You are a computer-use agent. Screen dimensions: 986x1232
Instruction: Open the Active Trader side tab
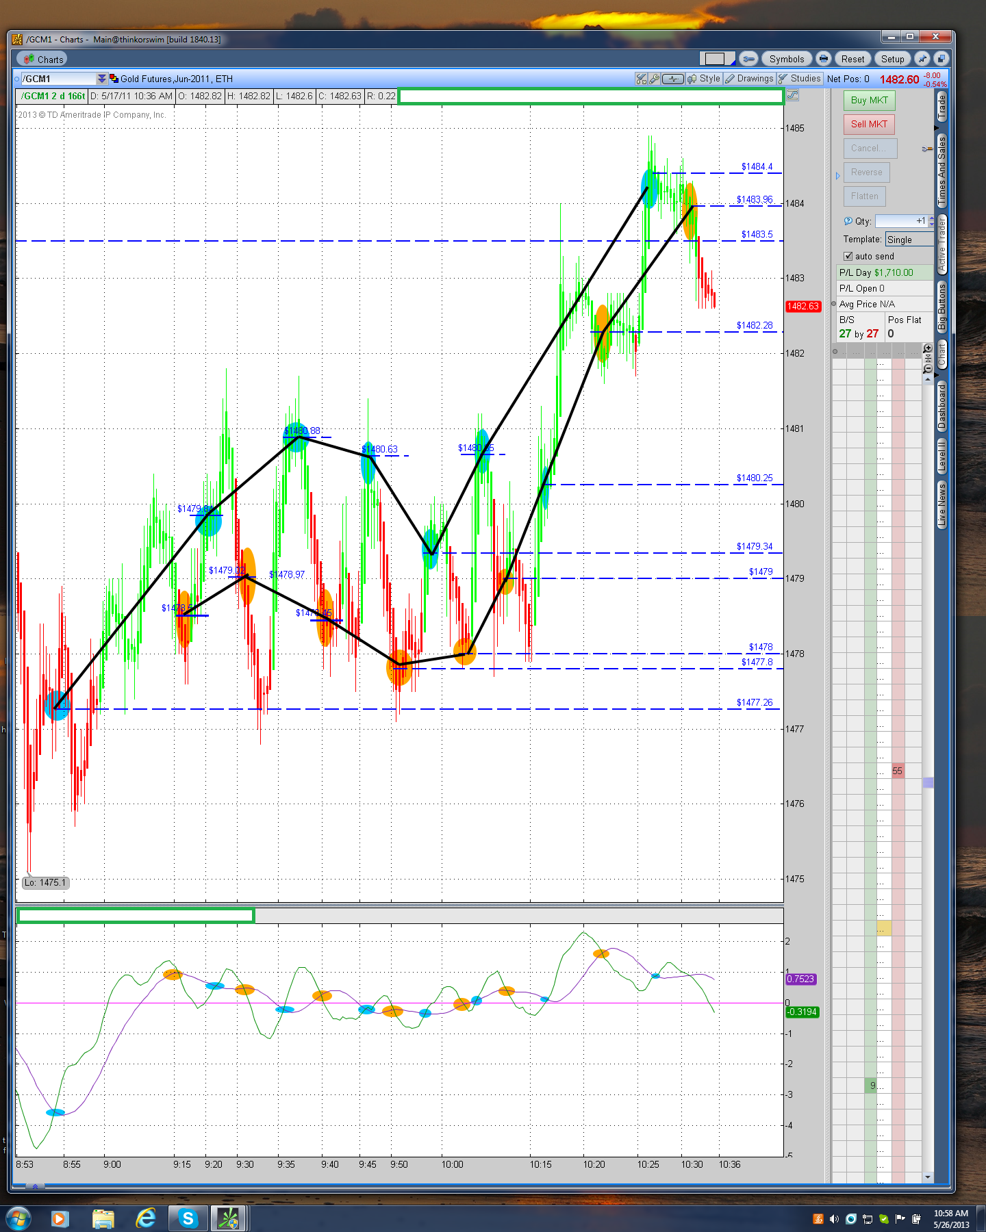(942, 244)
